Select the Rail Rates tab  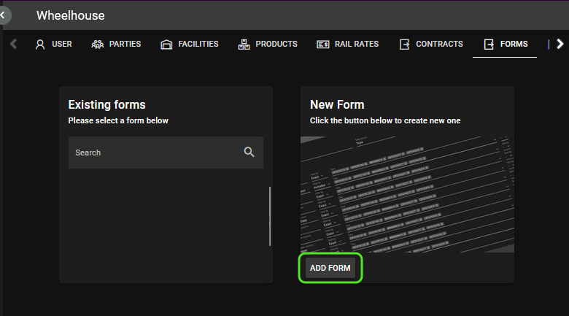348,45
